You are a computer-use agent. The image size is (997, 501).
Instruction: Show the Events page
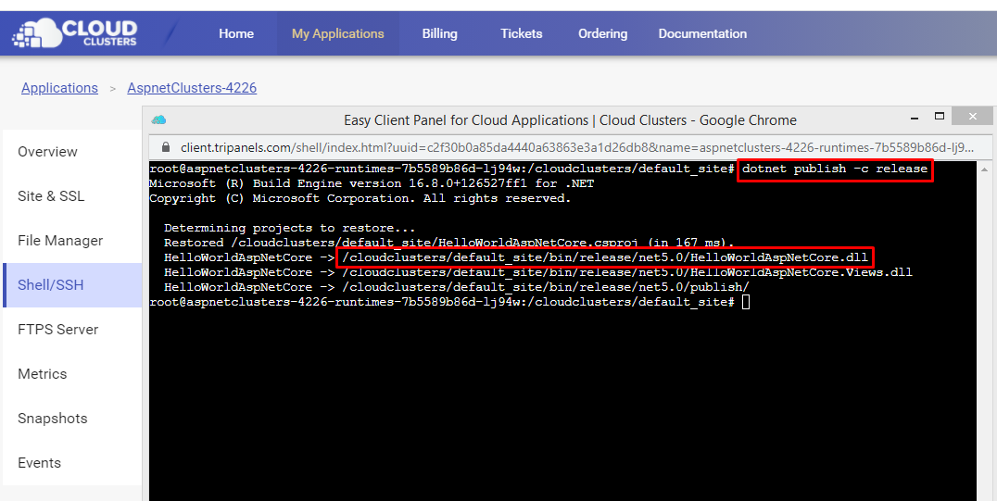[39, 463]
